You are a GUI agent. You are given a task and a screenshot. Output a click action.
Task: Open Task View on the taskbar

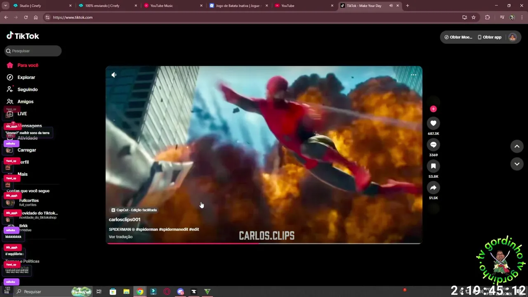click(99, 292)
